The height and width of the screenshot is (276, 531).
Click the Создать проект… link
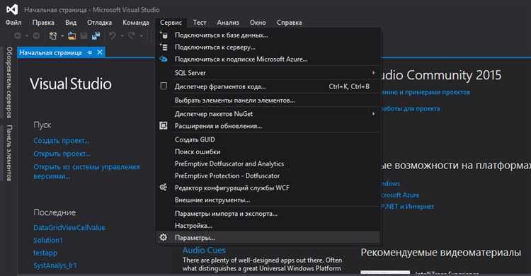62,141
